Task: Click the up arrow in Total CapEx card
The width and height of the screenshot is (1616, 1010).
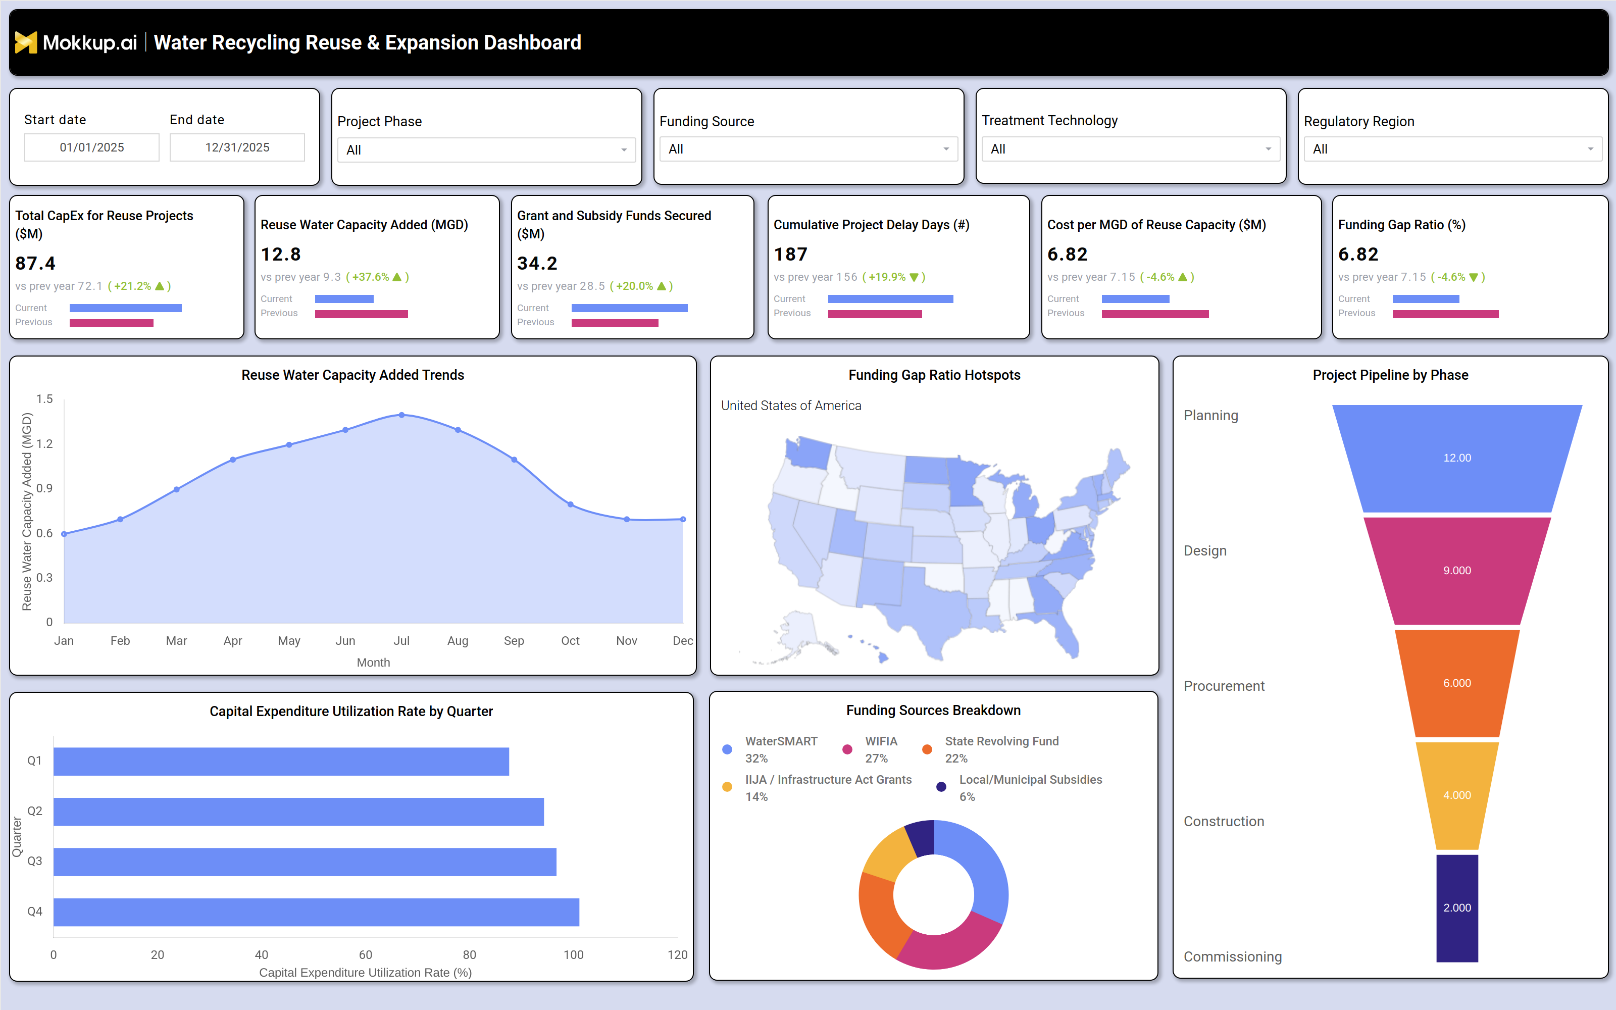Action: pyautogui.click(x=160, y=286)
